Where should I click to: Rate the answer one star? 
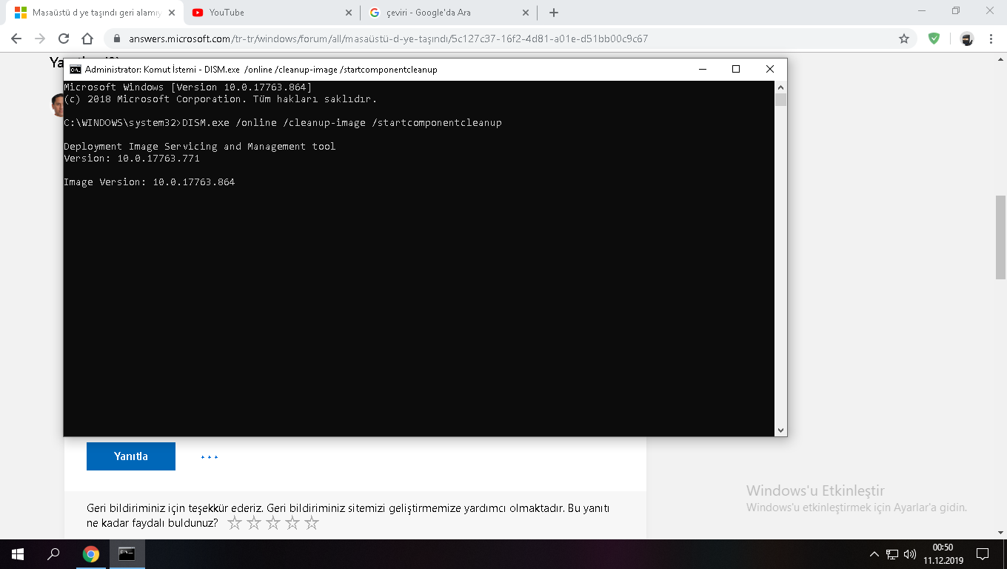(235, 523)
